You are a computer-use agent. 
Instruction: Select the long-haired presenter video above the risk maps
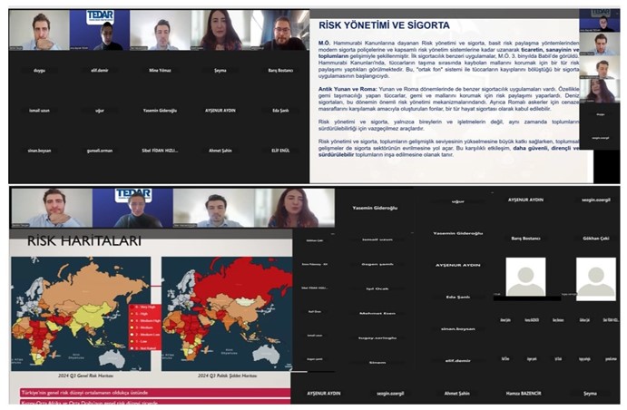coord(295,208)
